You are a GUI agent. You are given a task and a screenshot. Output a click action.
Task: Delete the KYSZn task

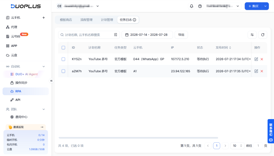[x=262, y=59]
